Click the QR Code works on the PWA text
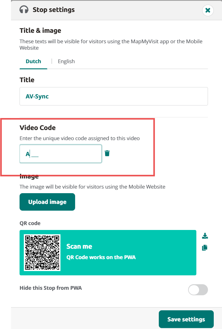The height and width of the screenshot is (329, 222). 101,257
